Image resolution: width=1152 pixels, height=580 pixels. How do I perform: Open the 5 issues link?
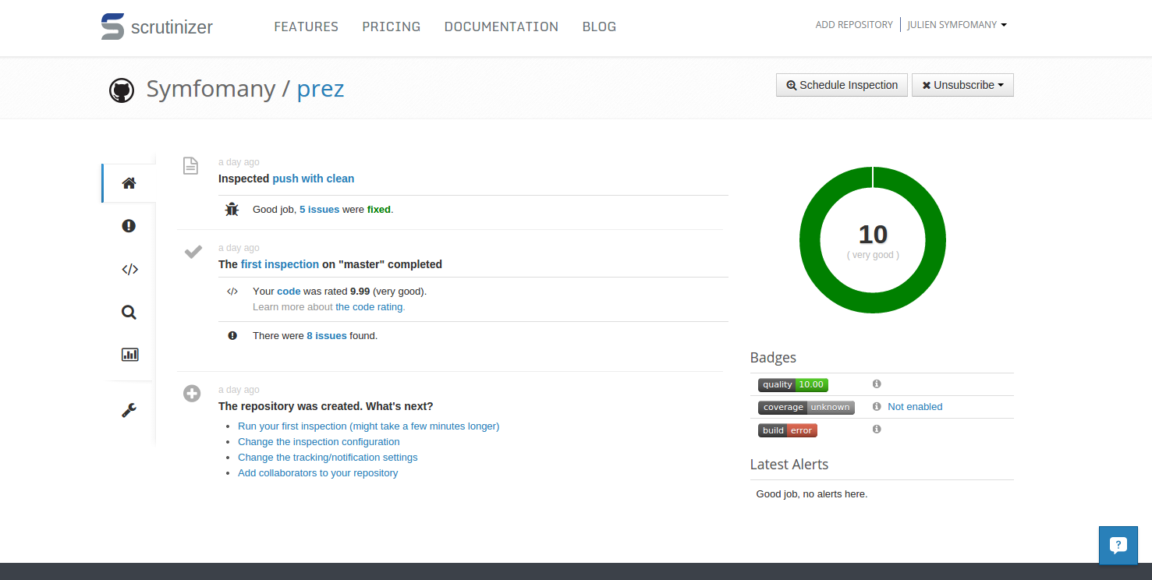319,210
